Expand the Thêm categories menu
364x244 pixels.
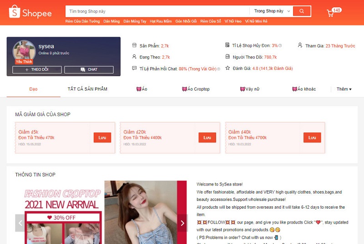coord(344,89)
